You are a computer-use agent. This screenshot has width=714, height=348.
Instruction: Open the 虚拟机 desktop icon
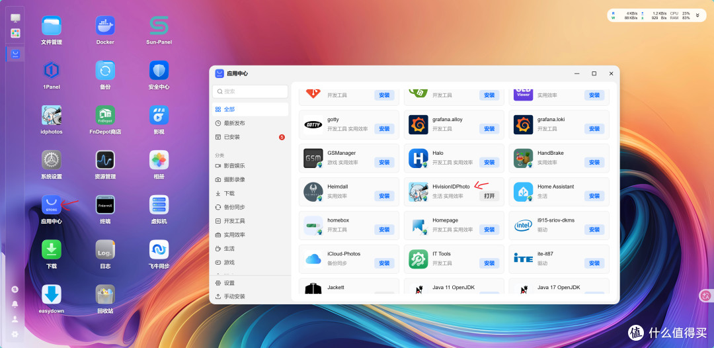pos(159,204)
